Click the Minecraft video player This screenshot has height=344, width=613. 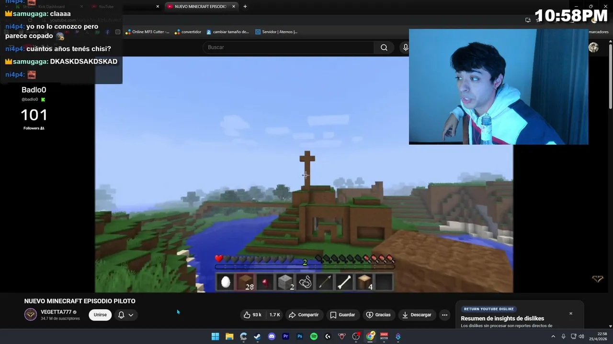(x=304, y=174)
